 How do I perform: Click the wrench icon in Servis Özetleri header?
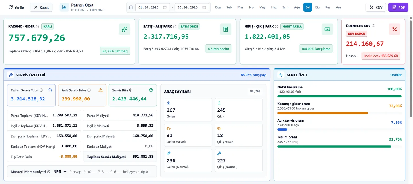tap(11, 75)
